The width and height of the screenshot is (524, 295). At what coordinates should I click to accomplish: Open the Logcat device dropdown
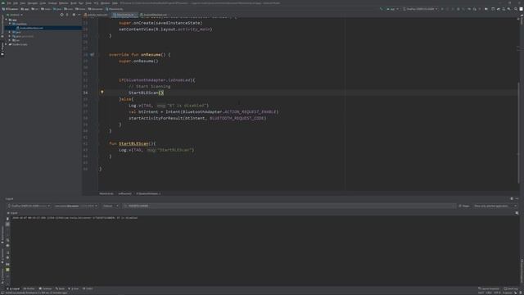point(29,206)
